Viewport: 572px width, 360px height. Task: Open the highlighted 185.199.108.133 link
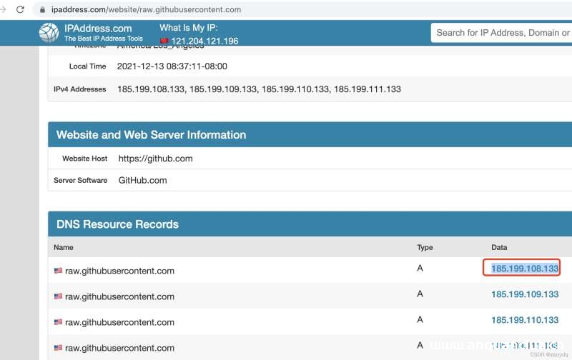[x=524, y=269]
